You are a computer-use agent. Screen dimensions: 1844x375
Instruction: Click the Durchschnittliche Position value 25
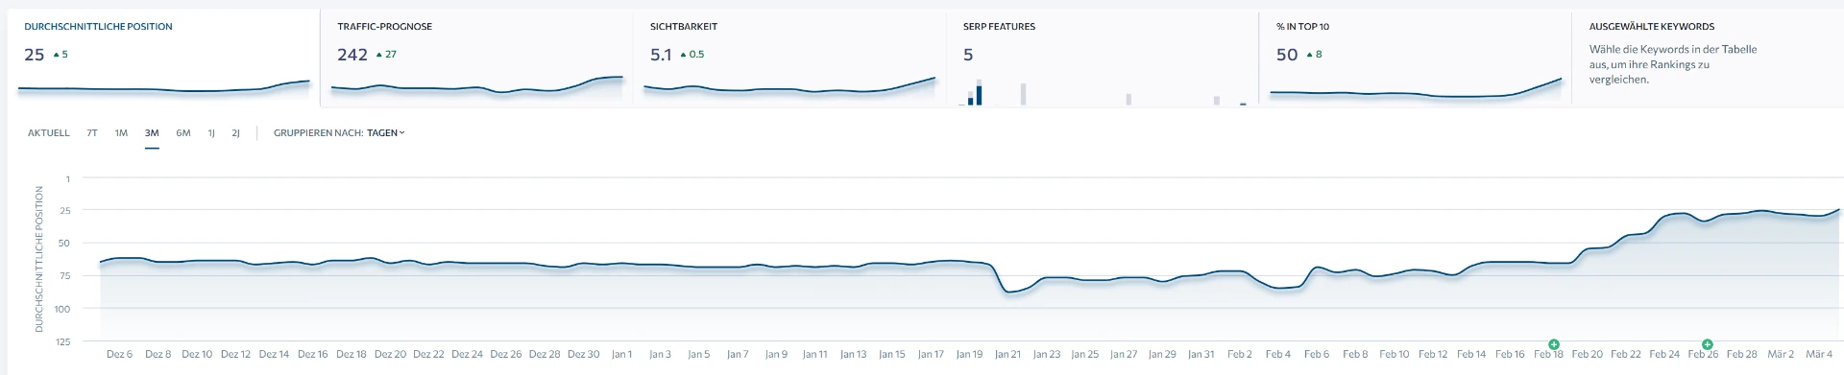pyautogui.click(x=35, y=55)
